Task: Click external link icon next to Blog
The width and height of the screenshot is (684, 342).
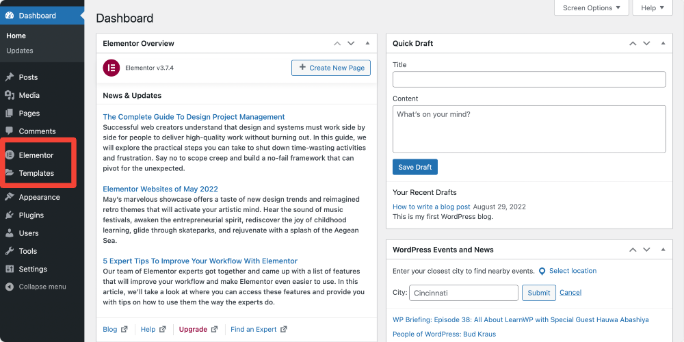Action: pos(124,330)
